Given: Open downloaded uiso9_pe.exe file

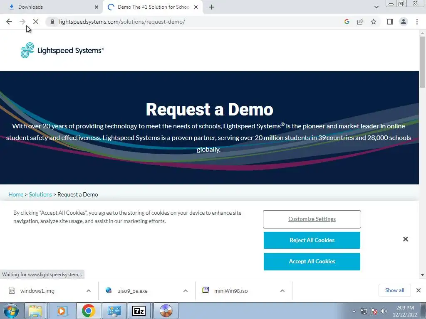Looking at the screenshot, I should tap(132, 291).
